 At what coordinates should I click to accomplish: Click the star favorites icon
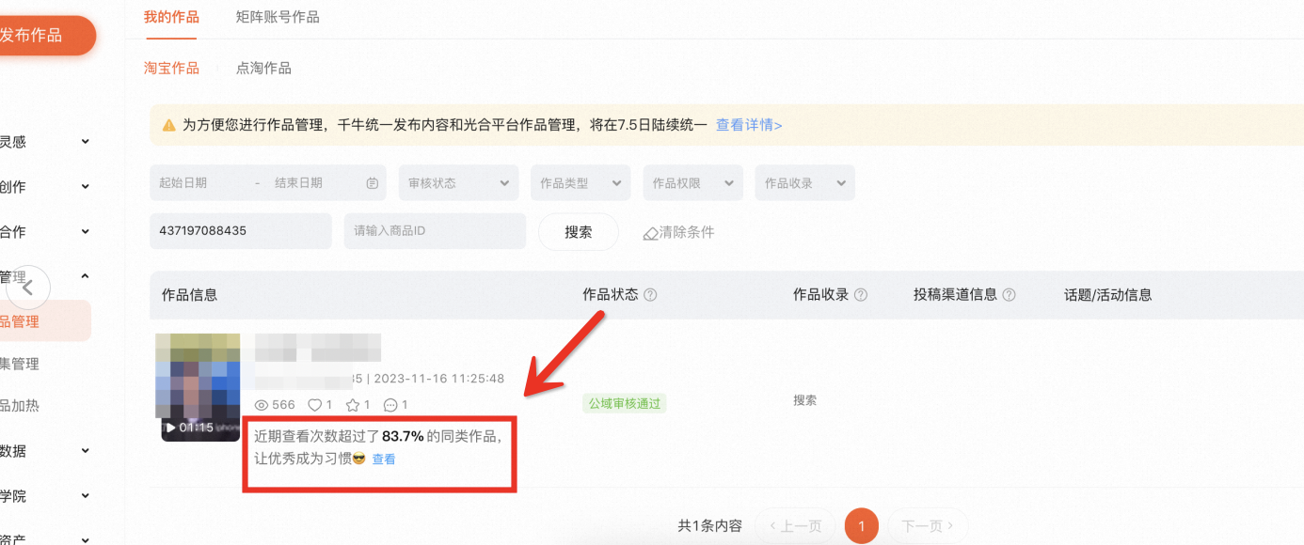tap(353, 405)
